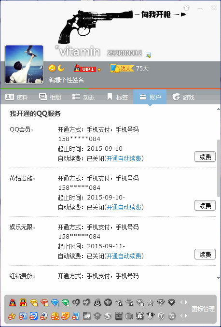The width and height of the screenshot is (221, 327).
Task: Click the QQ number 252000032
Action: (x=124, y=54)
